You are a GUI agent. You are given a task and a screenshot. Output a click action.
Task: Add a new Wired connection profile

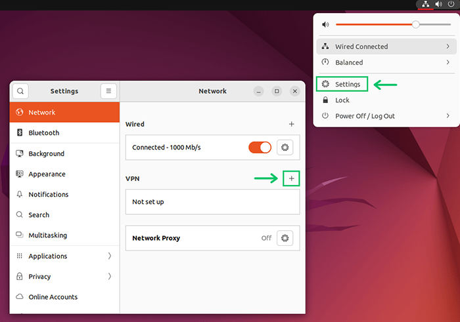click(291, 124)
